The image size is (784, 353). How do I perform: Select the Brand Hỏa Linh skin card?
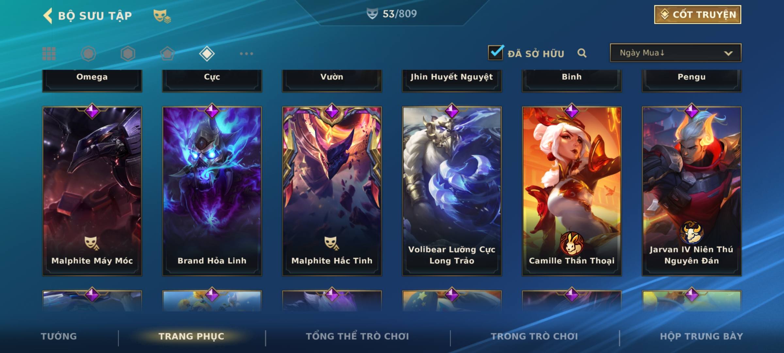[212, 191]
